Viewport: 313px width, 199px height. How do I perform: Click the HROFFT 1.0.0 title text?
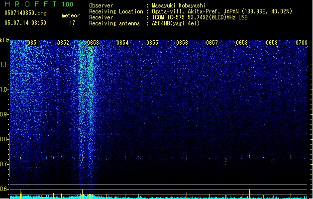point(39,4)
